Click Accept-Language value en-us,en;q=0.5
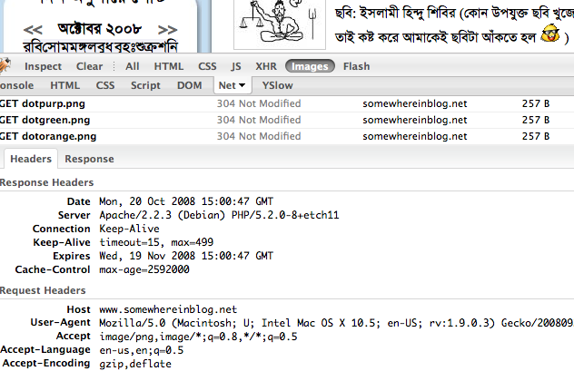This screenshot has height=371, width=574. tap(142, 350)
